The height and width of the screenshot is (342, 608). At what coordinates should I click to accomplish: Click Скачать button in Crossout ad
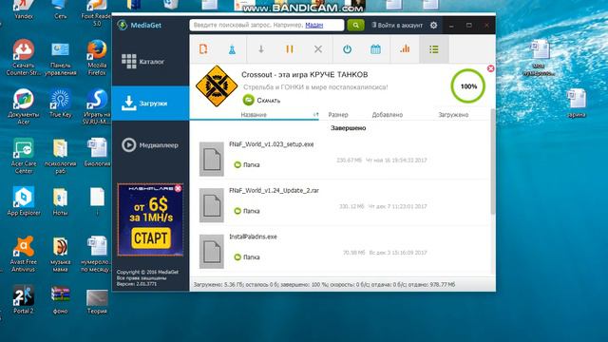(x=261, y=100)
